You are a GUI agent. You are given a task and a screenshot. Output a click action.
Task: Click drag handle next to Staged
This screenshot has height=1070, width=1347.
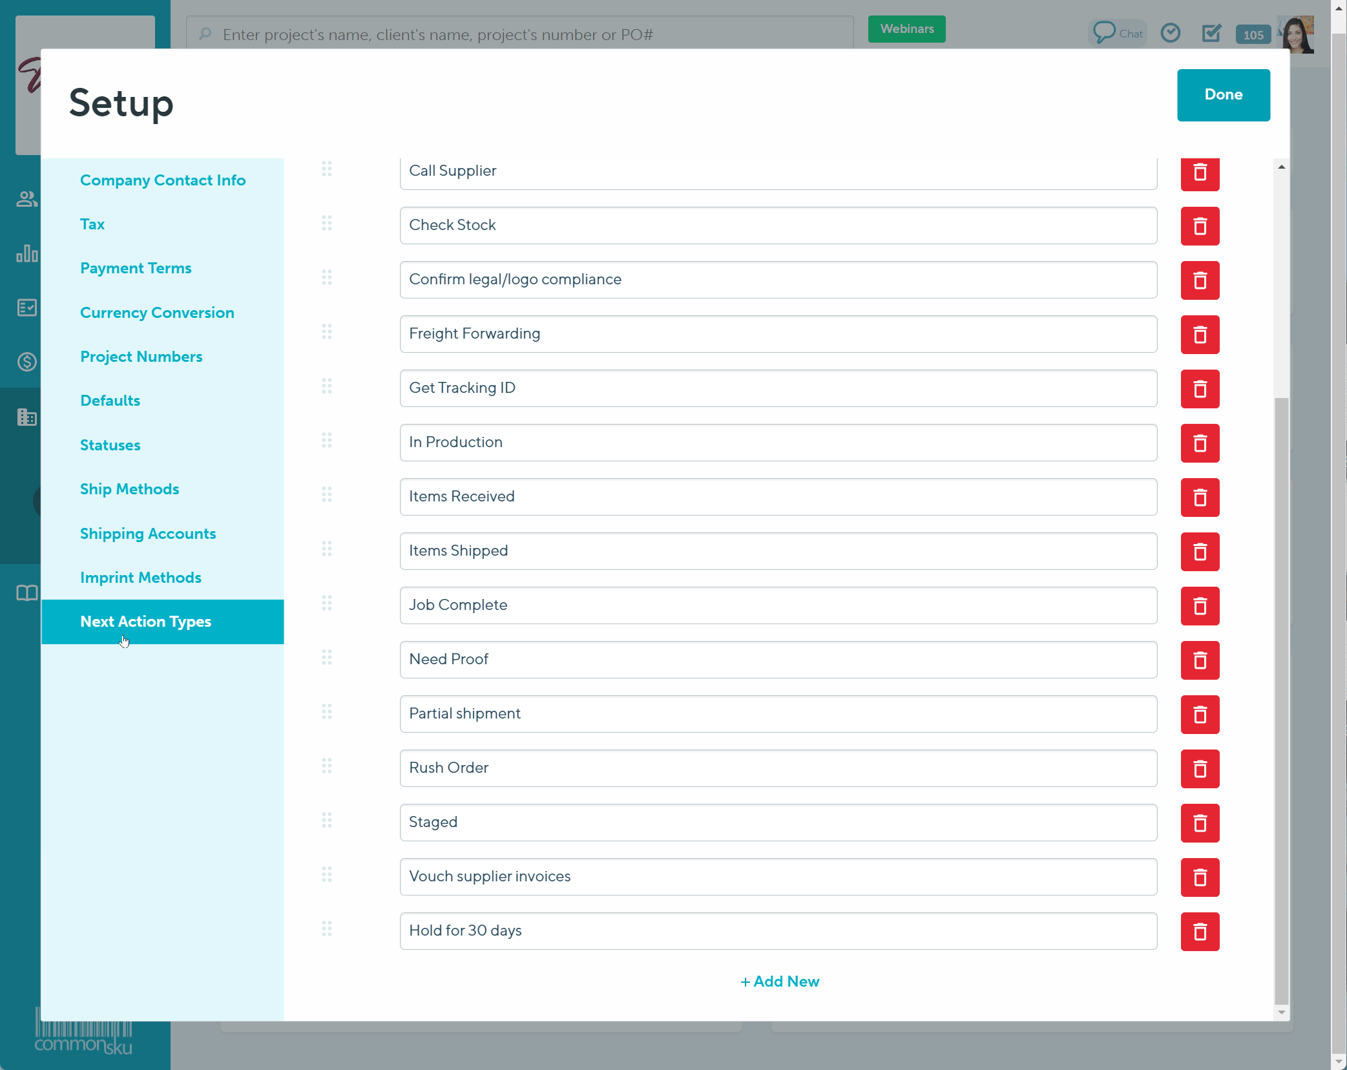pos(327,821)
